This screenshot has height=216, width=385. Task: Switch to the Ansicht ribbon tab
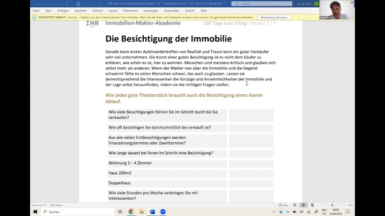[190, 11]
